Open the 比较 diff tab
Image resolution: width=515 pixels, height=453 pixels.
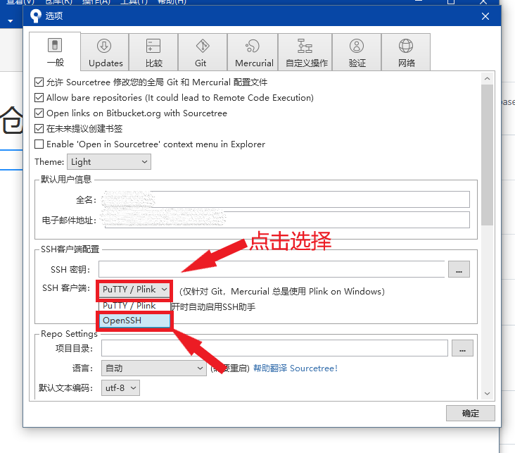point(153,52)
